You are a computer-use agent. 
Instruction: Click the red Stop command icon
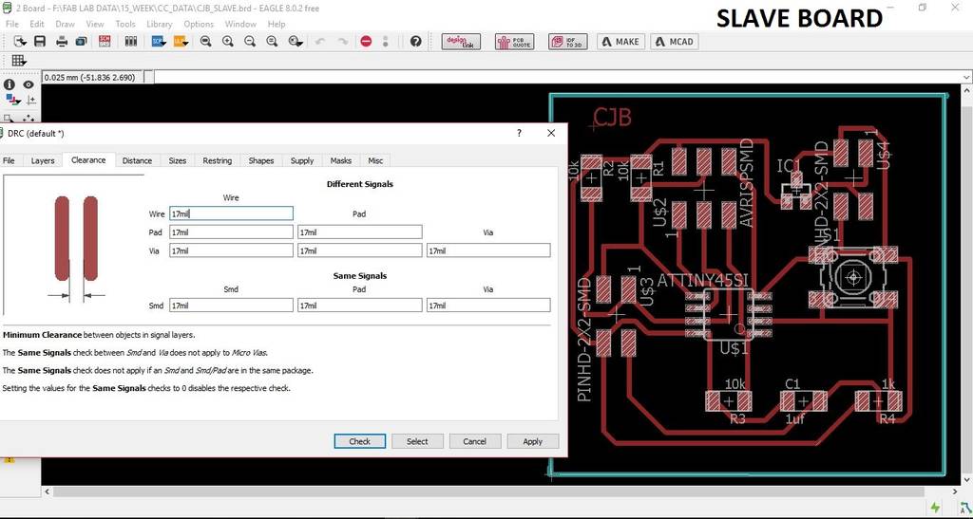point(366,42)
